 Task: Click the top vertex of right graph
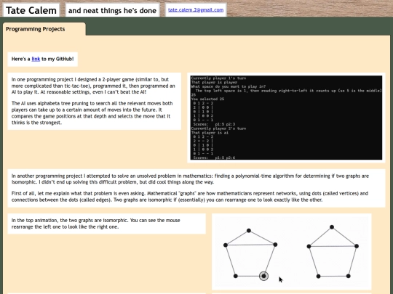point(332,227)
